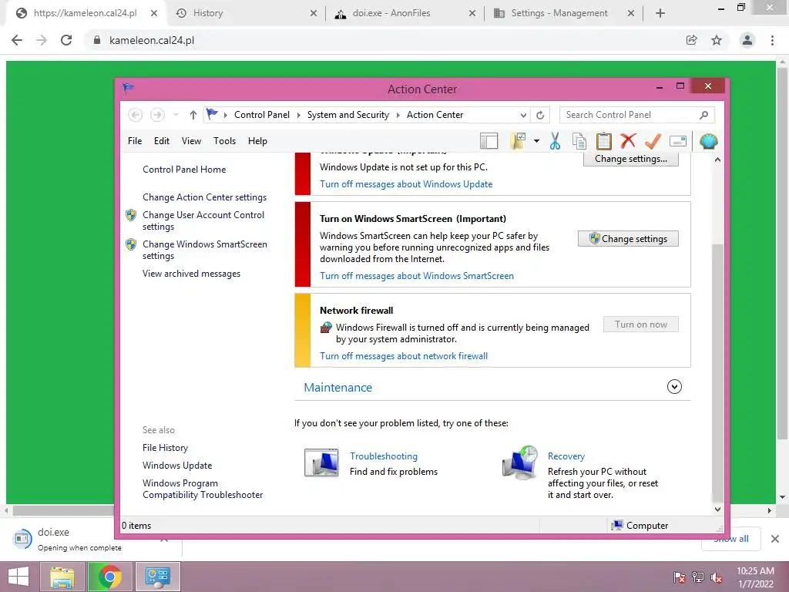Open File History under See also
The height and width of the screenshot is (592, 789).
[165, 448]
